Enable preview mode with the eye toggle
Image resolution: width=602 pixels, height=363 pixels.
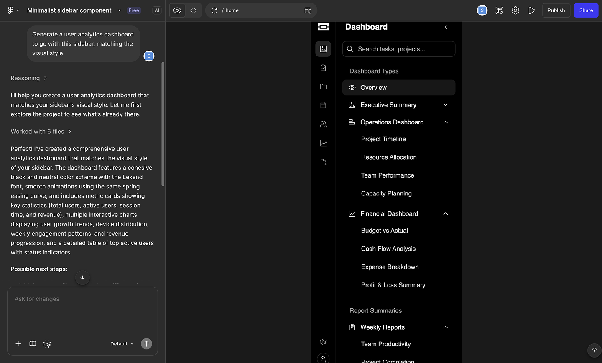[x=177, y=10]
